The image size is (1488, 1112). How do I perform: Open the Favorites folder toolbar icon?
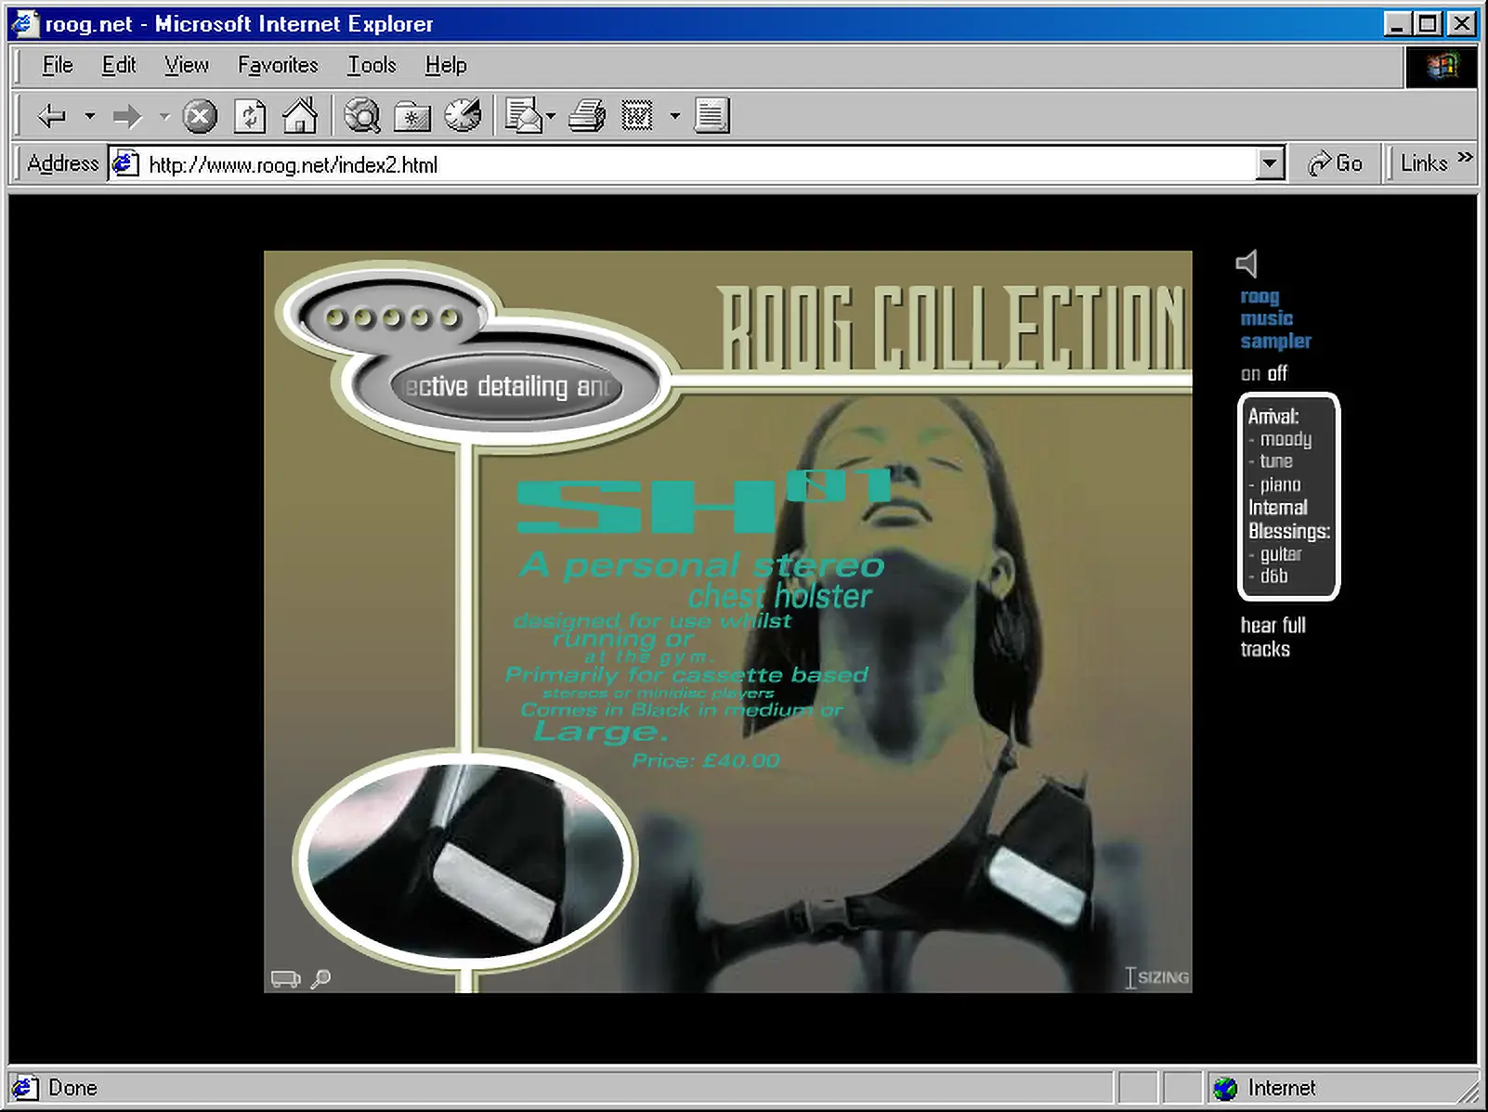[412, 117]
